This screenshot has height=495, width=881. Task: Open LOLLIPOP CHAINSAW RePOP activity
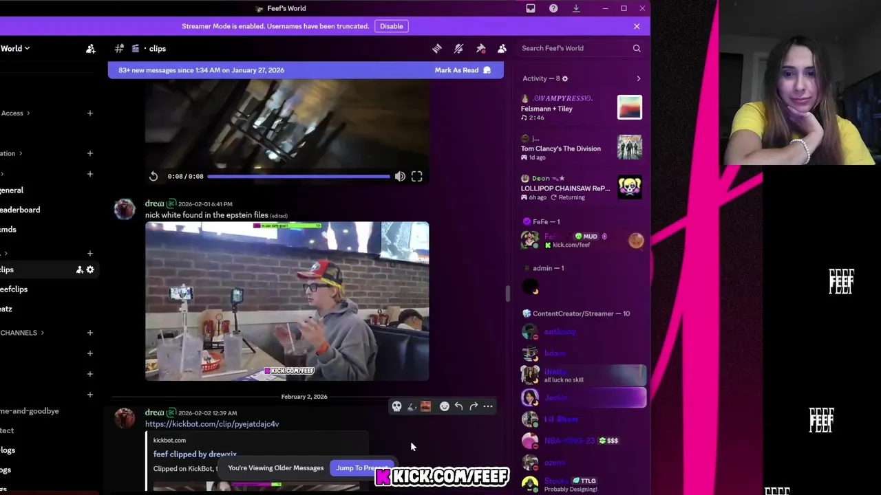pos(581,188)
